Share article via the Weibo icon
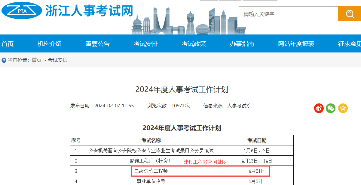Viewport: 361px width, 185px height. [x=318, y=108]
